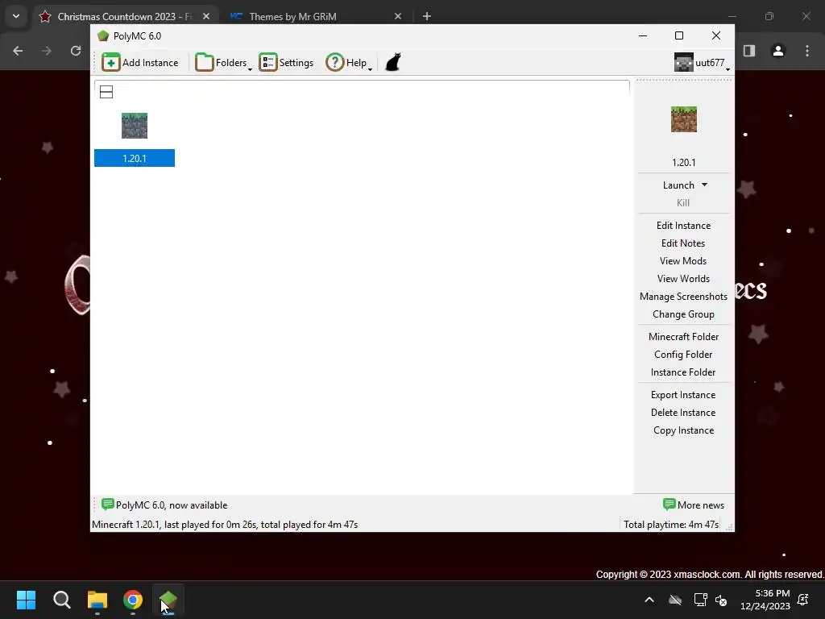The width and height of the screenshot is (825, 619).
Task: Click View Mods in the side panel
Action: tap(683, 261)
